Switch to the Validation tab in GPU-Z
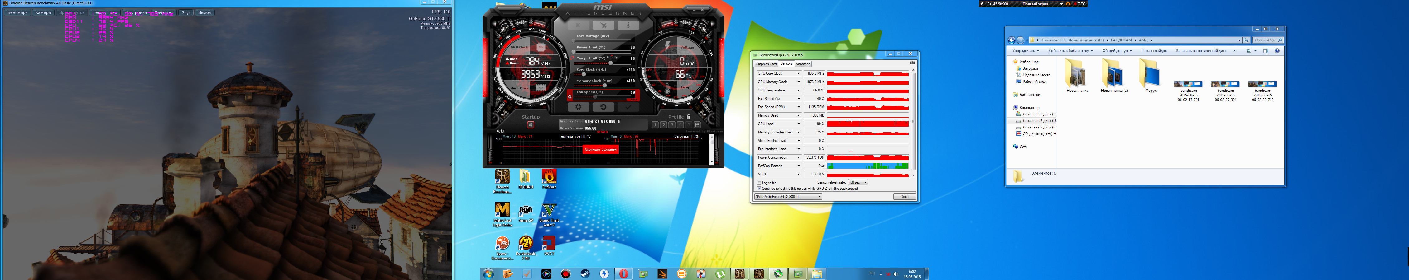This screenshot has height=280, width=1409. coord(803,64)
